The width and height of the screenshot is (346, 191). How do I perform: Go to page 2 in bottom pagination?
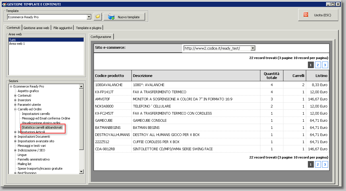tap(318, 164)
